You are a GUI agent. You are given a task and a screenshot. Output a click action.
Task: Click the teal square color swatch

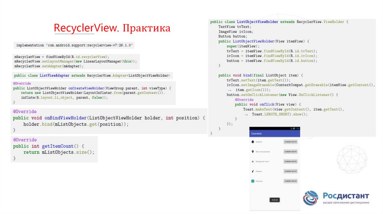click(253, 181)
